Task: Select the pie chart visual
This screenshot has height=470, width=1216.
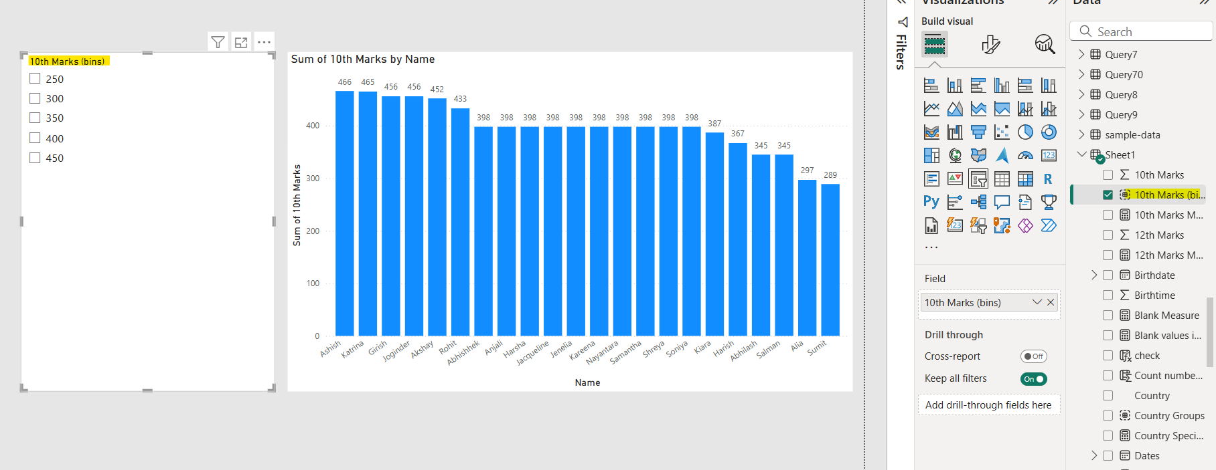Action: pyautogui.click(x=1025, y=132)
